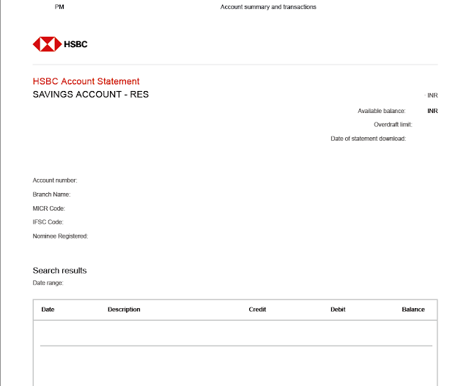
Task: Click the 'SAVINGS ACCOUNT - RES' title
Action: click(91, 95)
